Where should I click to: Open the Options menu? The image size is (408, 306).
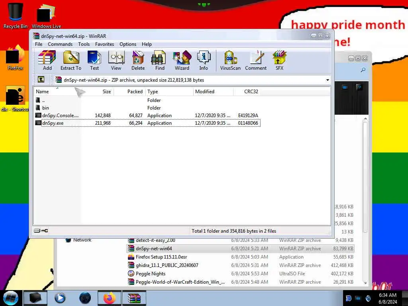click(128, 44)
